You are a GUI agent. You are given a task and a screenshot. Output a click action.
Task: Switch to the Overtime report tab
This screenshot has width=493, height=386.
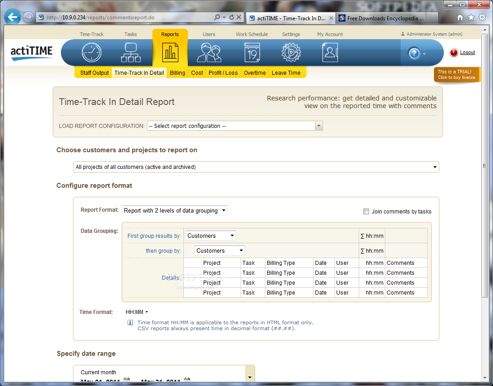(255, 73)
